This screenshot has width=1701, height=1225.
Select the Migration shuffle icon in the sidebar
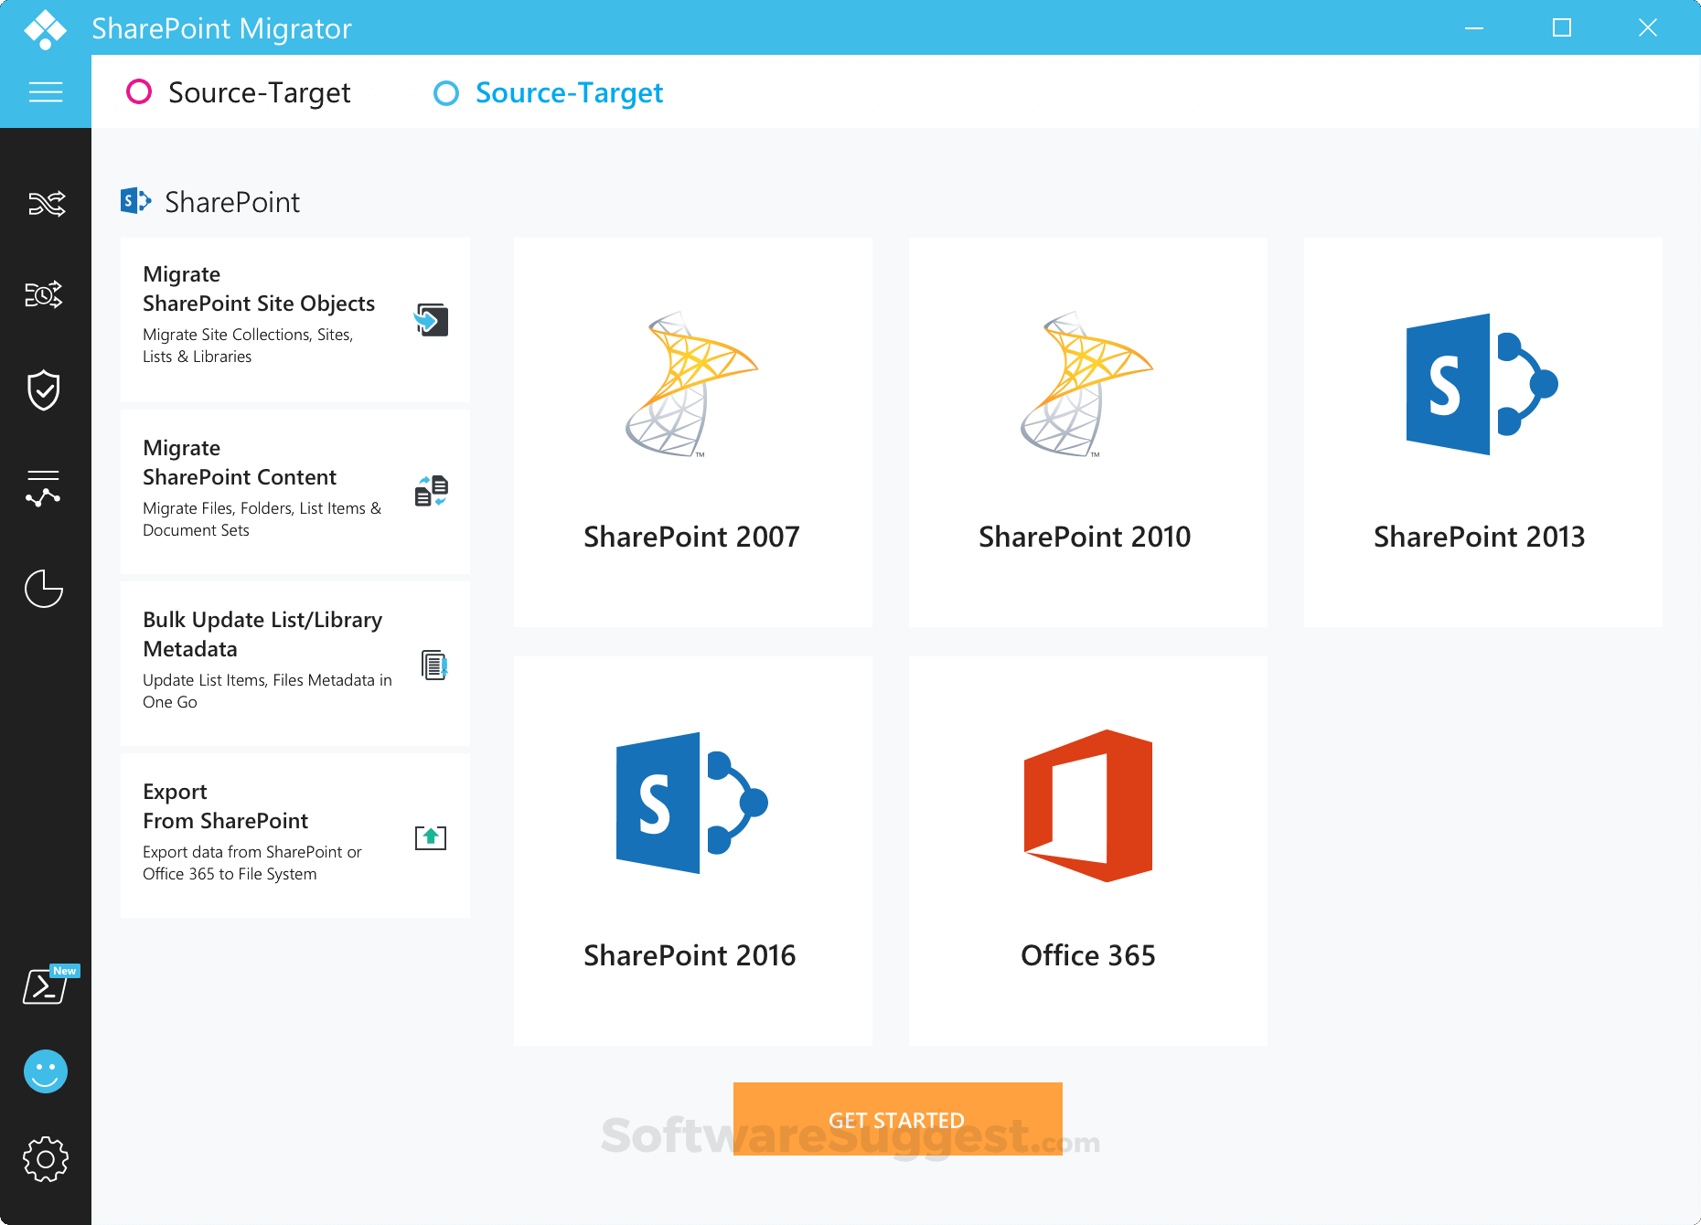(x=45, y=204)
